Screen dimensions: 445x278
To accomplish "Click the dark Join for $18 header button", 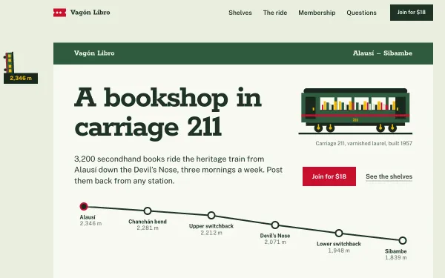I will (411, 13).
